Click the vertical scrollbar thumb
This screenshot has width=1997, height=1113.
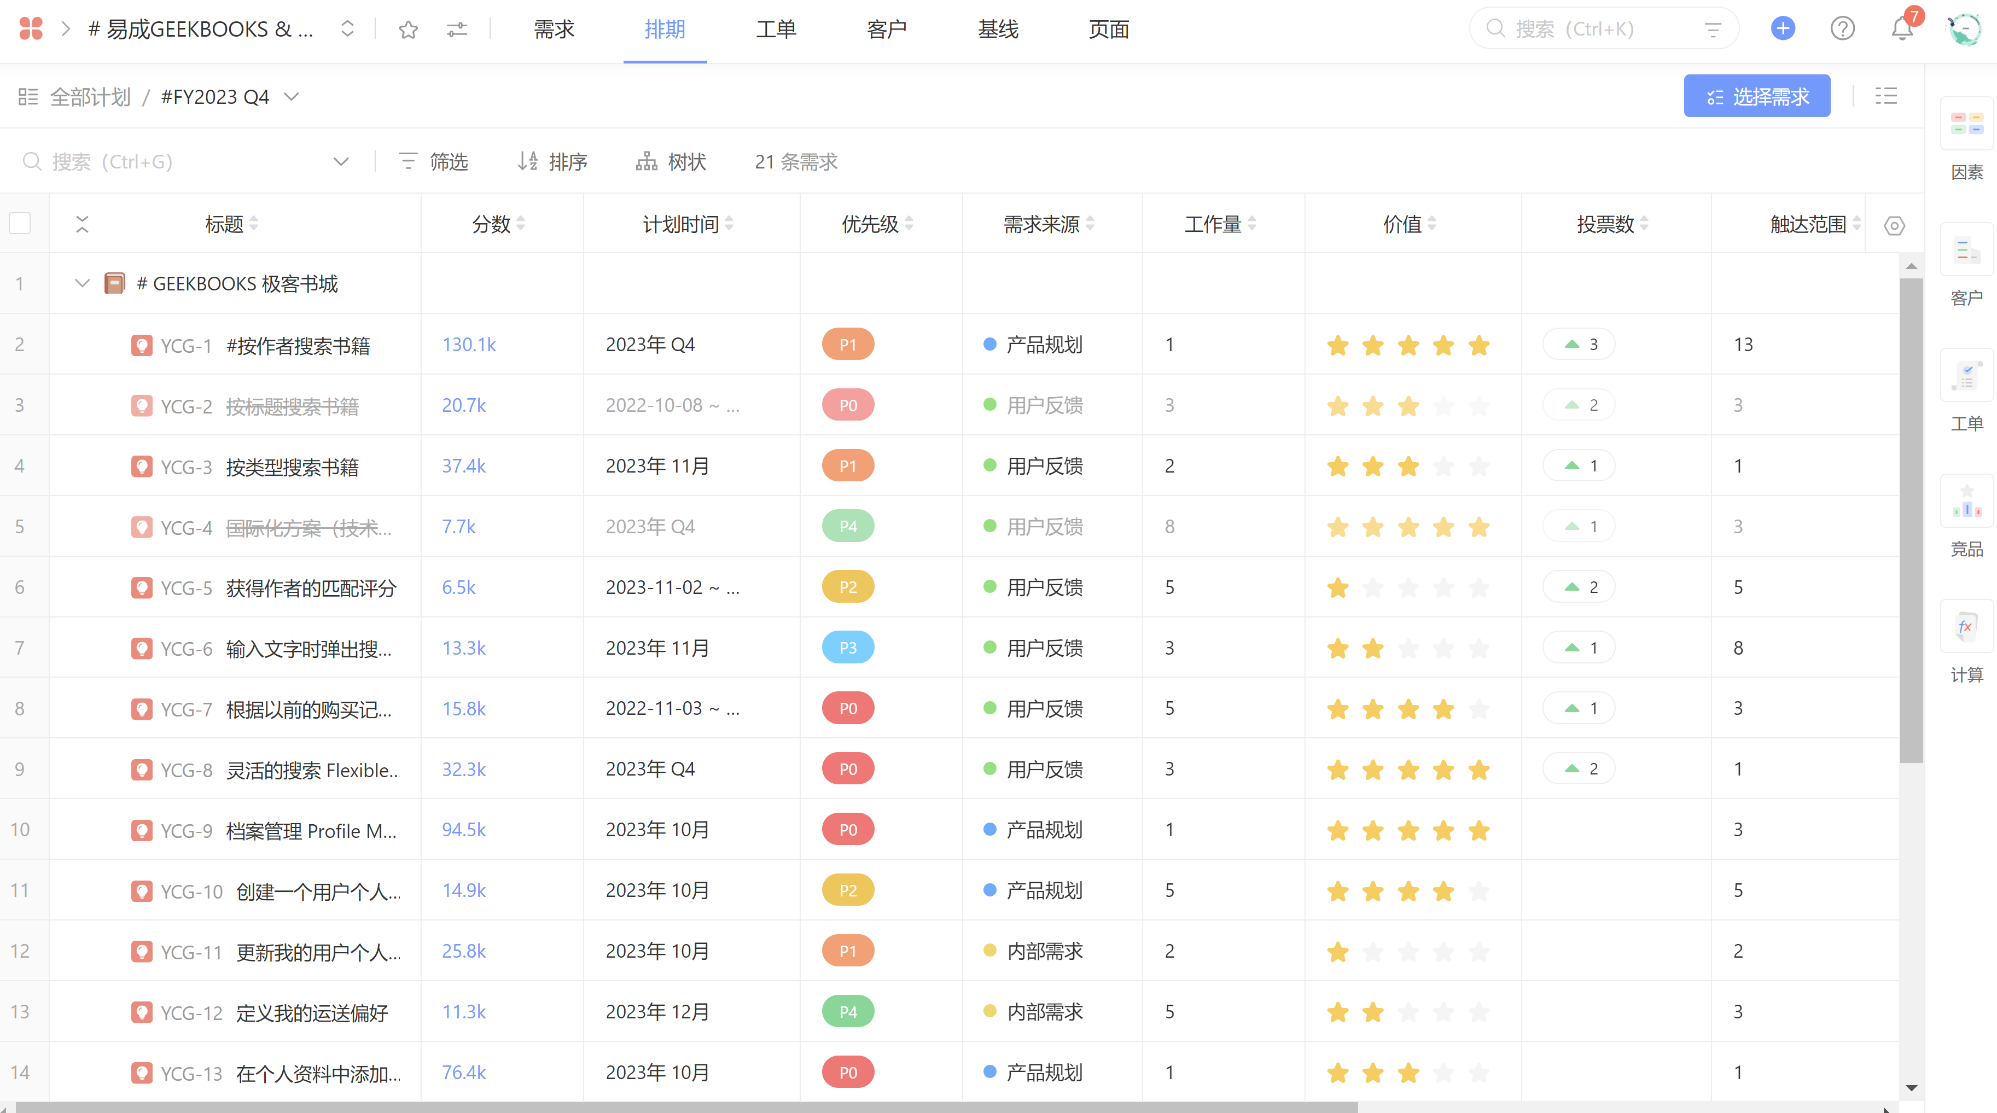tap(1911, 521)
